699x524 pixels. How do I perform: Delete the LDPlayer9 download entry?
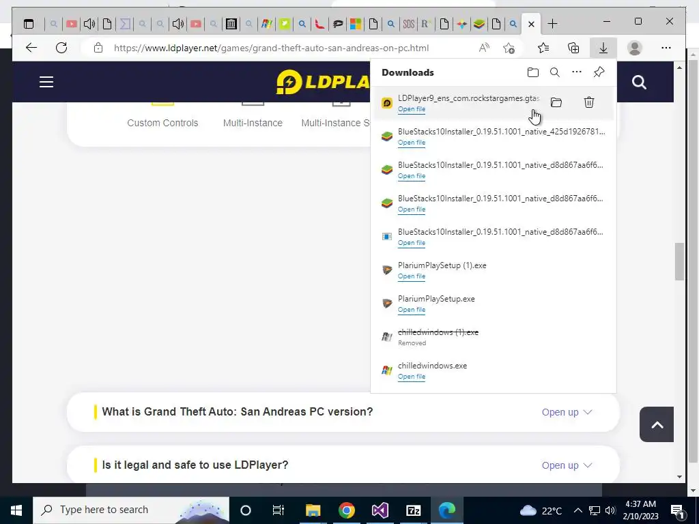pos(589,102)
